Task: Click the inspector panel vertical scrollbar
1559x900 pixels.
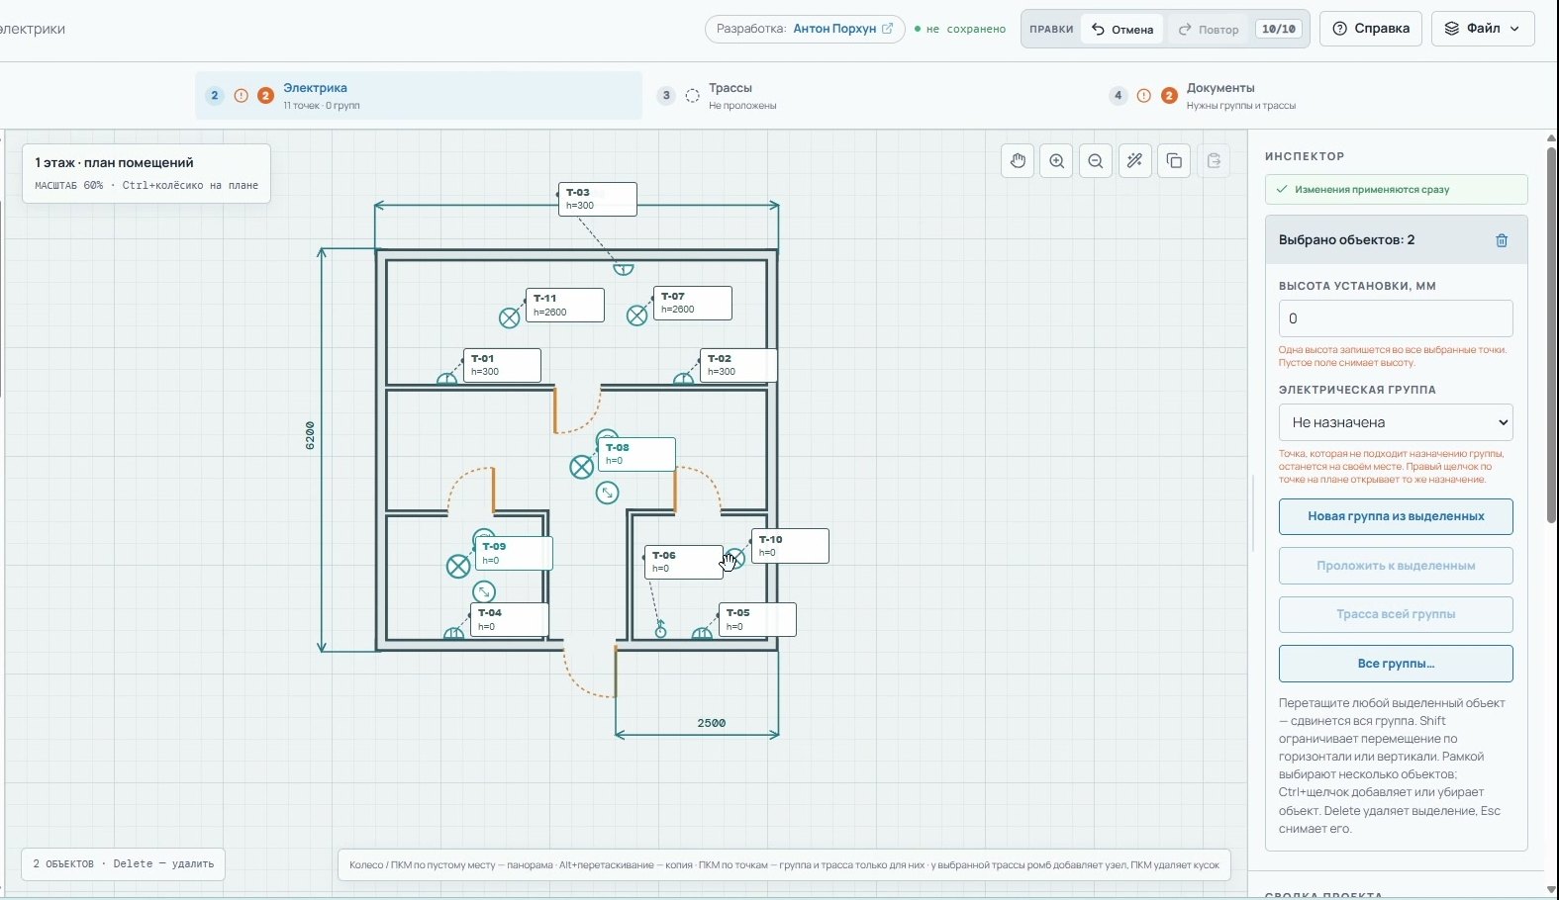Action: coord(1551,334)
